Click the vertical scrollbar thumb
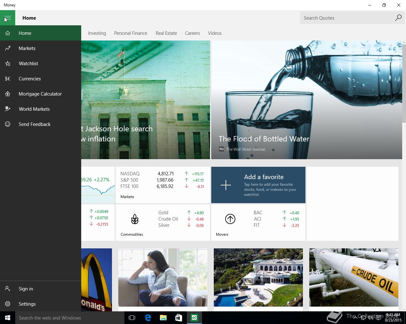406x324 pixels. coord(404,83)
